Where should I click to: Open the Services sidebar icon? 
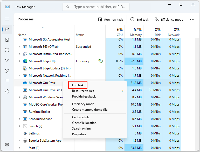[7, 91]
